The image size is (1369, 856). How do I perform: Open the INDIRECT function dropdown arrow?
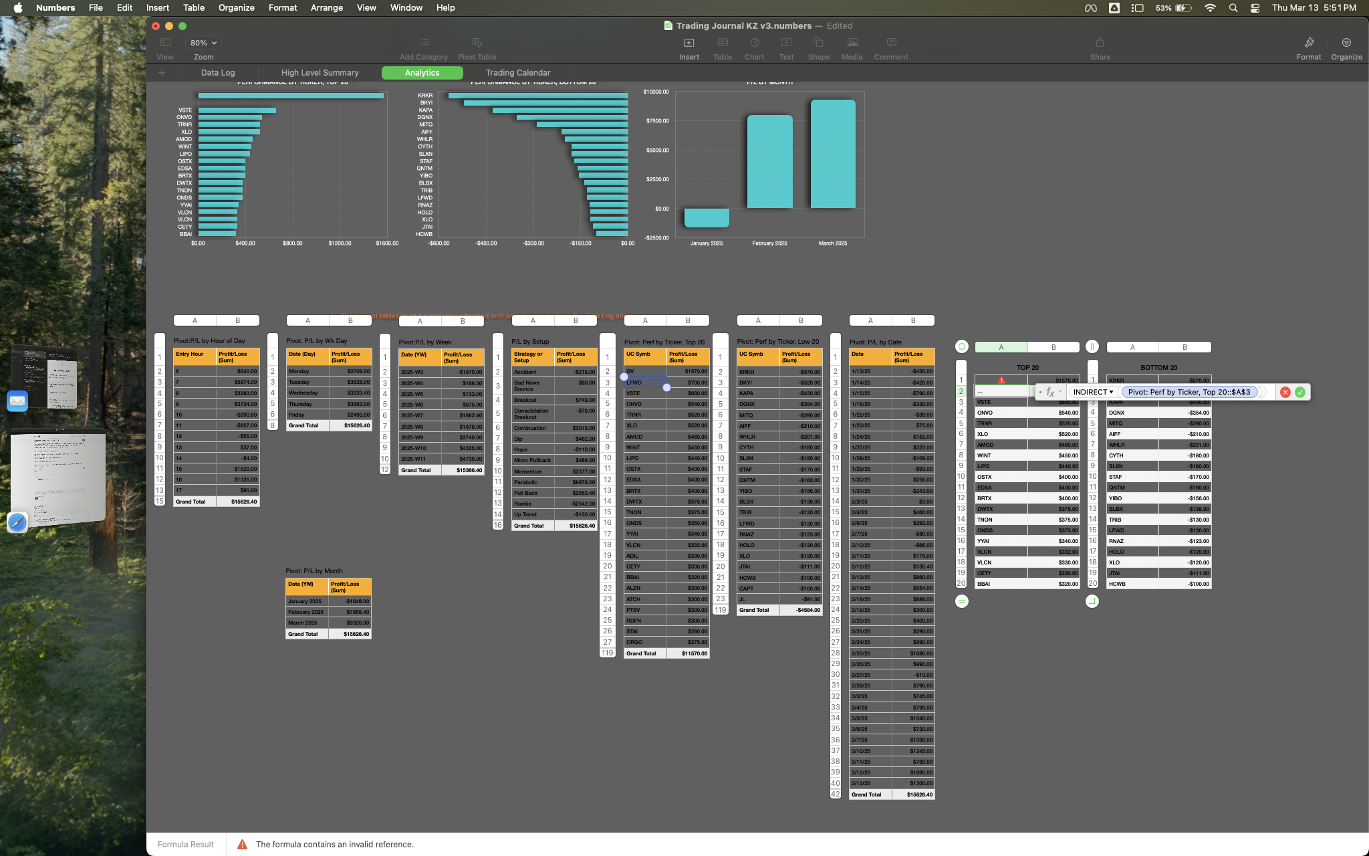coord(1111,393)
